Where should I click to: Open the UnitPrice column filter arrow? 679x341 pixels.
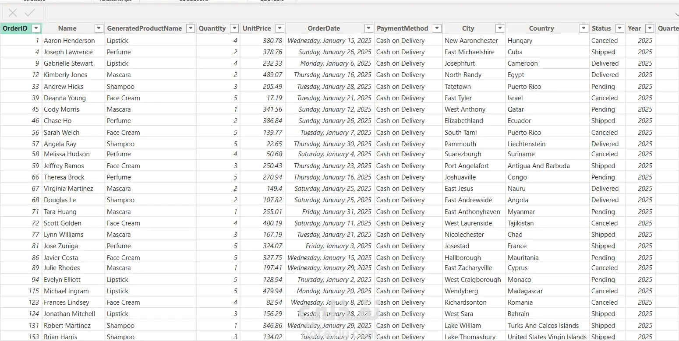(279, 28)
